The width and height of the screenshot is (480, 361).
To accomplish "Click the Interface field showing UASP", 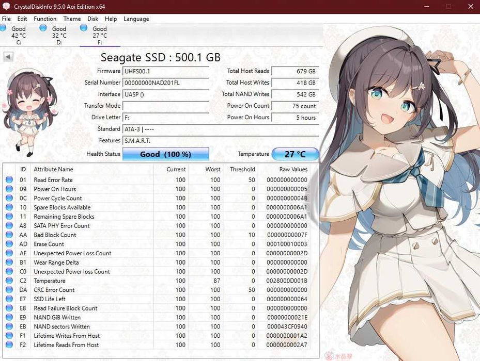I will pyautogui.click(x=166, y=94).
